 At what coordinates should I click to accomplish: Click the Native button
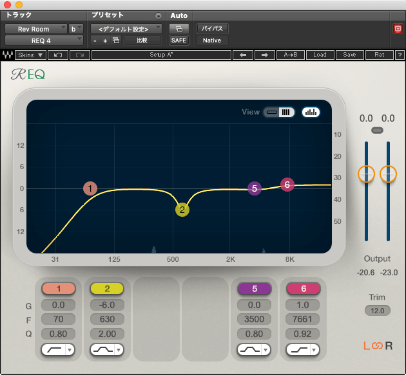tap(212, 41)
